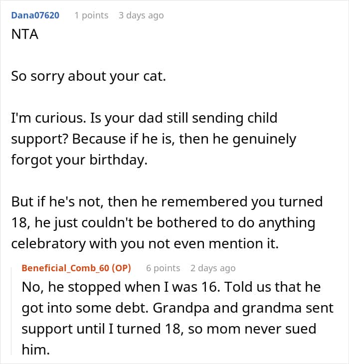Click the "6 points" score label
The image size is (349, 364).
163,268
